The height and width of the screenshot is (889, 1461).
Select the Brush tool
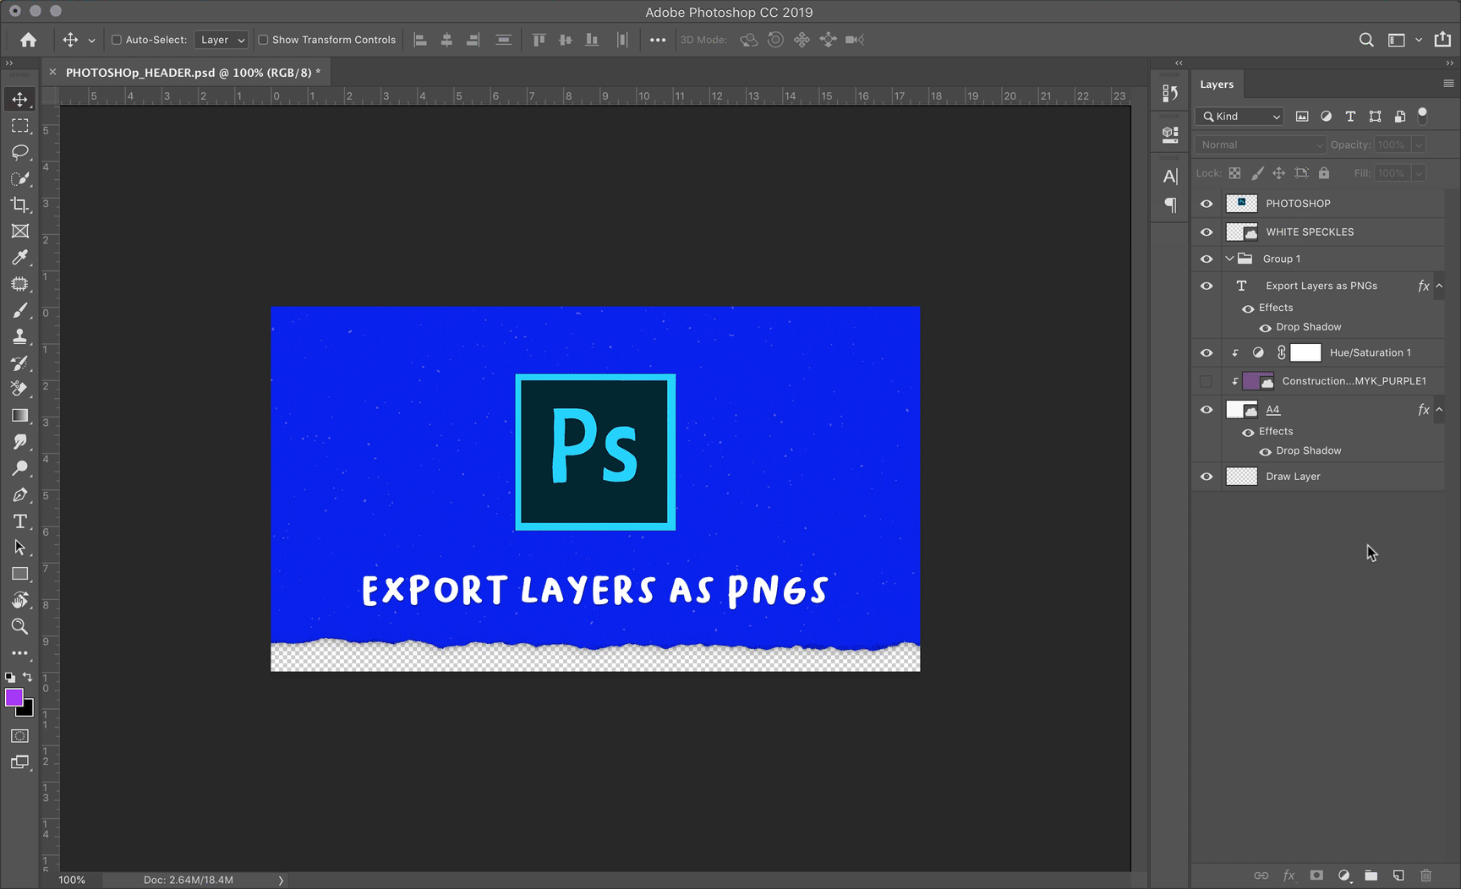[19, 310]
